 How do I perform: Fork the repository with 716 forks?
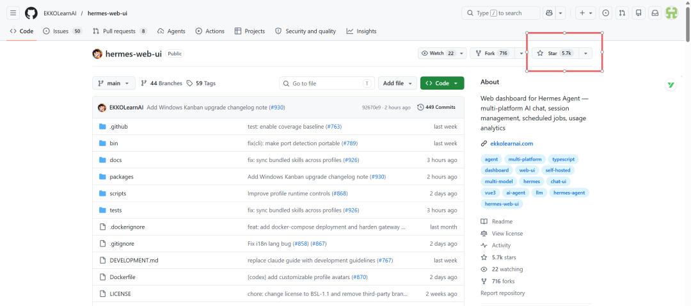[492, 53]
